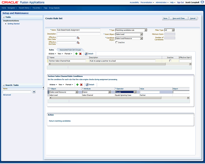
Task: Toggle the rule set Inactive checkbox
Action: click(x=117, y=42)
